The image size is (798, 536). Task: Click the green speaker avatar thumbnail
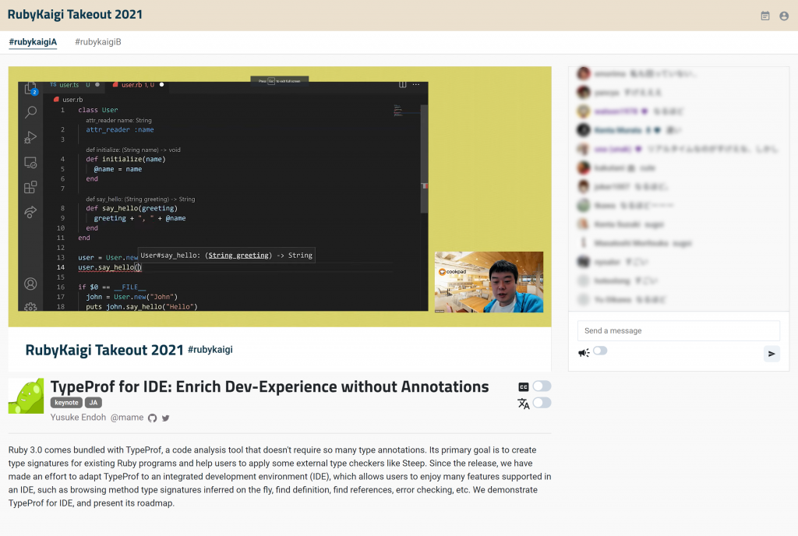tap(26, 396)
